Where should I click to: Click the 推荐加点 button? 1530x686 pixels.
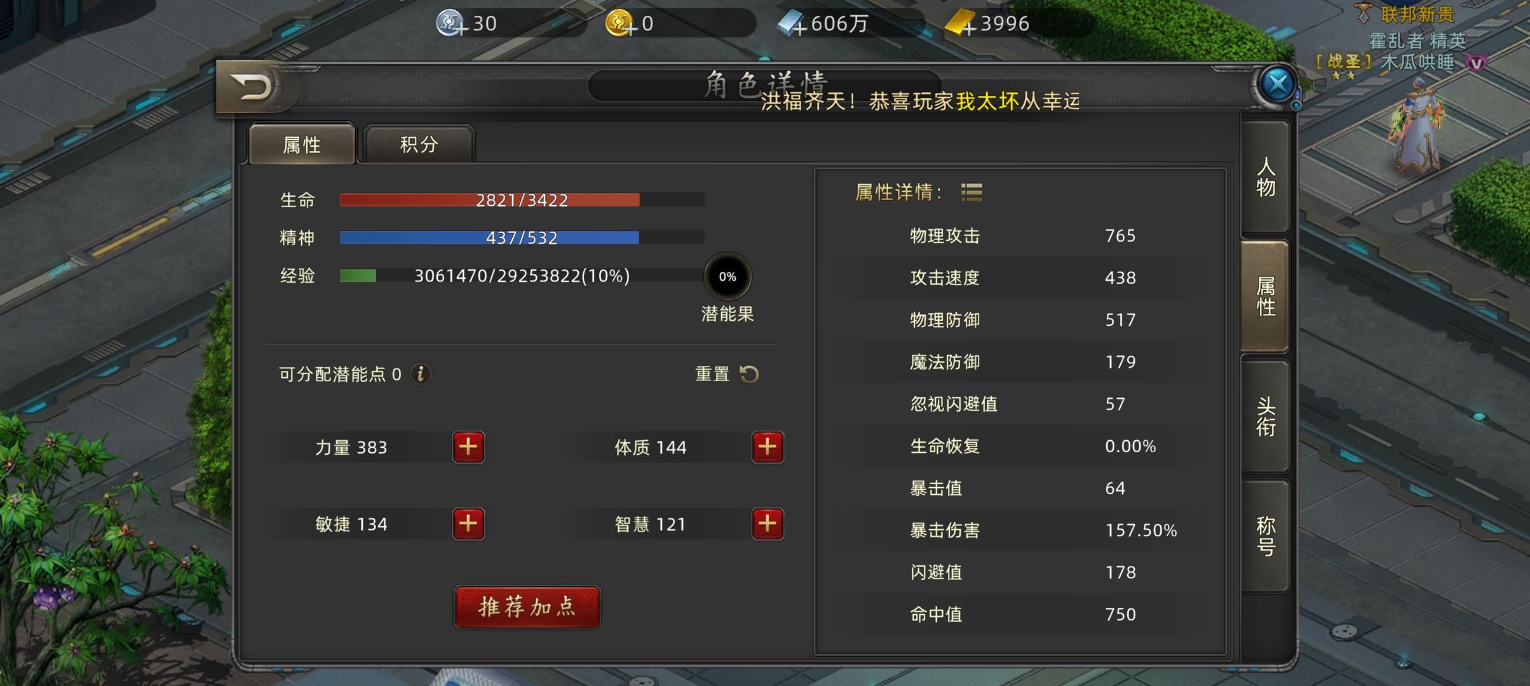[527, 607]
